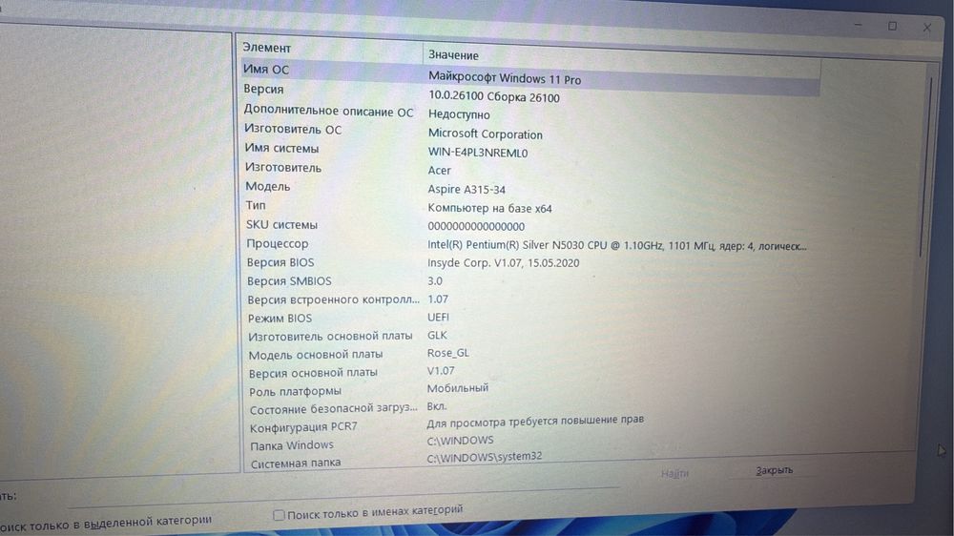
Task: Select the 'Имя ОС' row label
Action: click(266, 70)
